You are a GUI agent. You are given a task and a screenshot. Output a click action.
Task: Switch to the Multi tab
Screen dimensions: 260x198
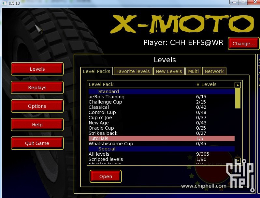(x=193, y=71)
